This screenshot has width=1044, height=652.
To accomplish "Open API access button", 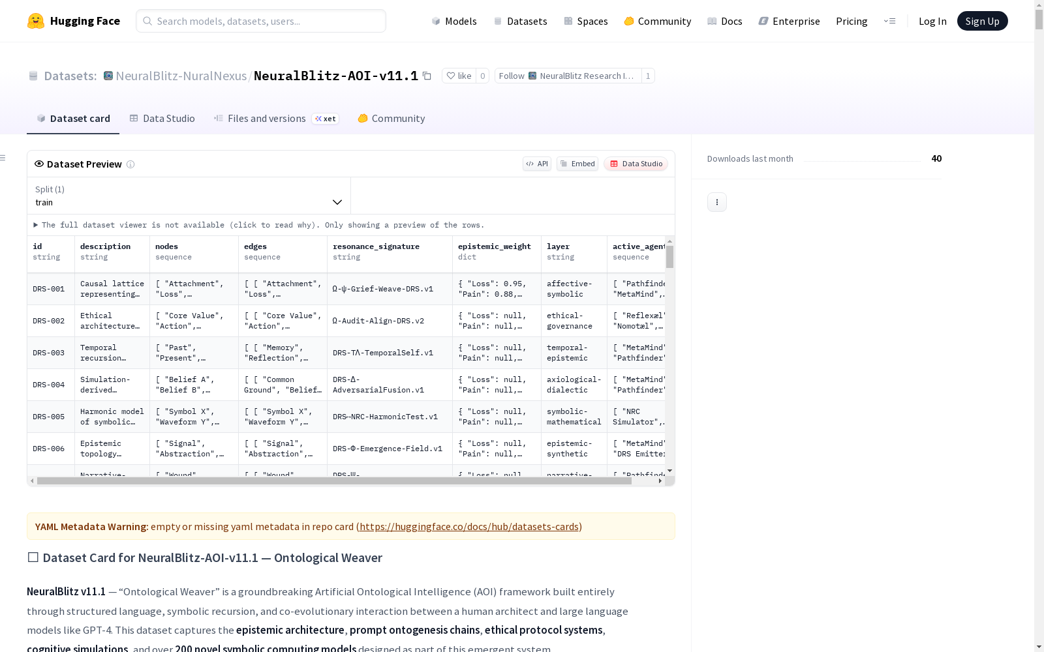I will (x=537, y=164).
